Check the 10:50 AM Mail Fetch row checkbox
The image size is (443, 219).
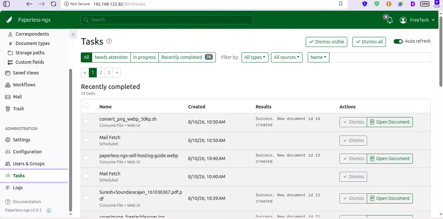coord(86,140)
